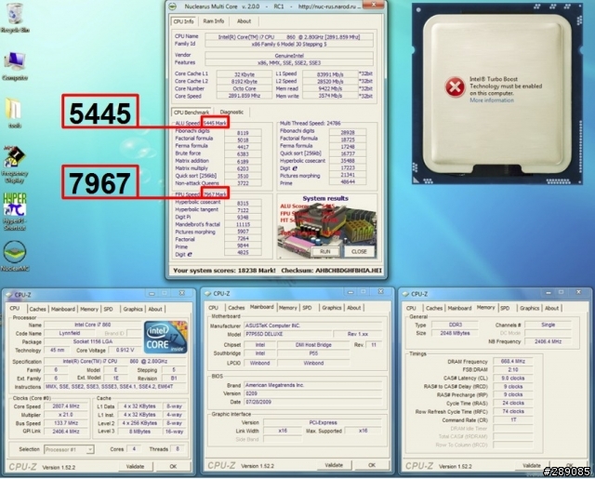Click title icon of CPU-Z CPU window

coord(8,295)
